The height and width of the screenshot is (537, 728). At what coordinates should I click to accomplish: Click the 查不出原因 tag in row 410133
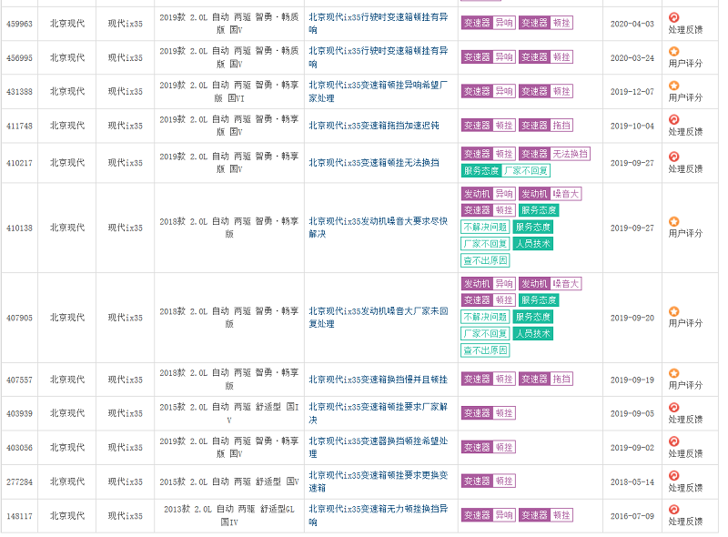(x=486, y=260)
